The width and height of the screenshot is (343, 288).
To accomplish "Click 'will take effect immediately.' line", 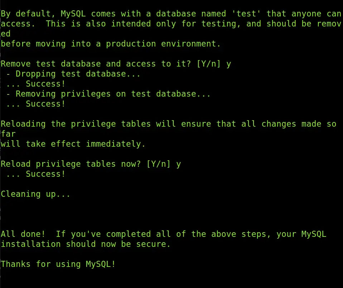I will (73, 144).
